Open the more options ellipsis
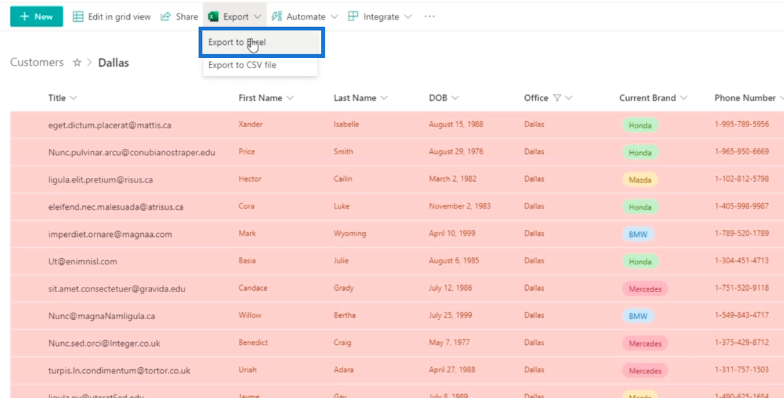 point(429,17)
